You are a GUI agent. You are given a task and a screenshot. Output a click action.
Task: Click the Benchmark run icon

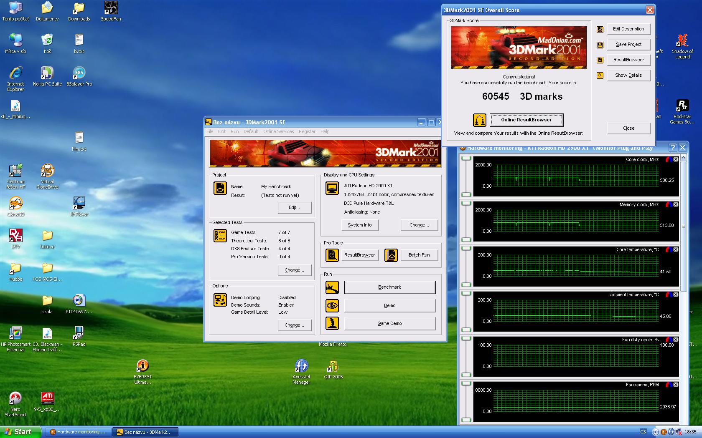tap(332, 287)
